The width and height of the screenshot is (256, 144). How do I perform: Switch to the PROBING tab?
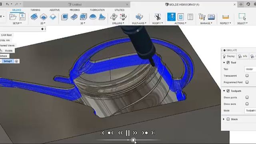point(75,10)
